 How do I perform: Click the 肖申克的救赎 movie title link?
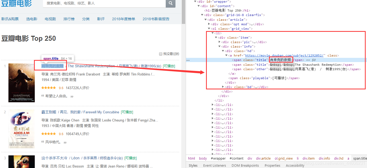tap(52, 66)
